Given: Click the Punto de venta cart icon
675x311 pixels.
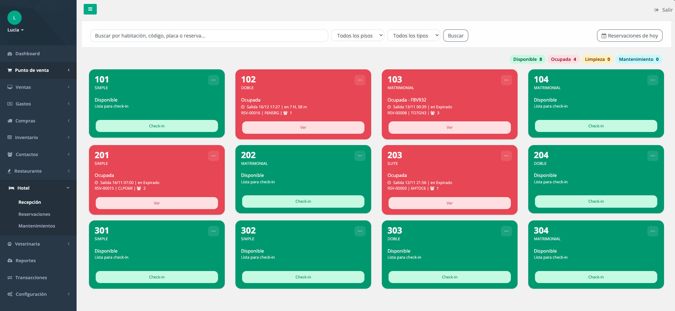Looking at the screenshot, I should 10,70.
